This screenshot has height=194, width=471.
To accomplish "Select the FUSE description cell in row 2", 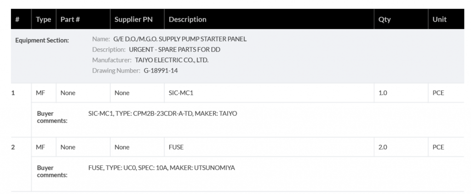I will point(176,147).
